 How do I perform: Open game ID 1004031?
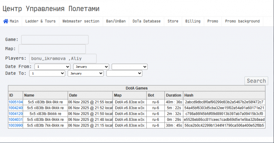click(x=16, y=119)
